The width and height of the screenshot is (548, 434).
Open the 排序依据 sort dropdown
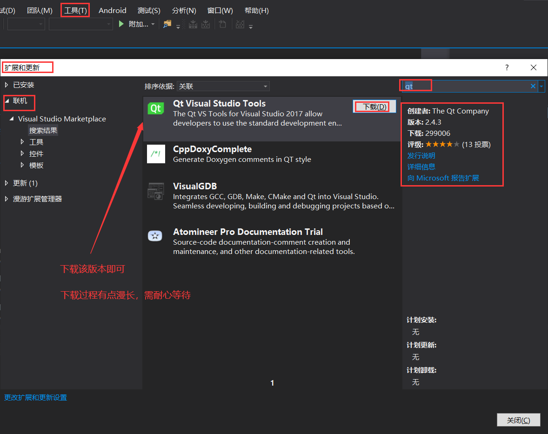(x=223, y=86)
